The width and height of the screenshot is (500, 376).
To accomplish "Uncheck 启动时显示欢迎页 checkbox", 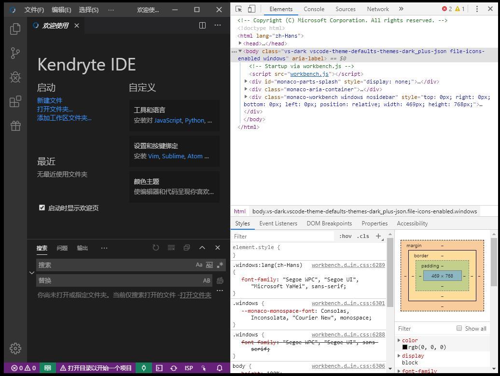I will (42, 208).
